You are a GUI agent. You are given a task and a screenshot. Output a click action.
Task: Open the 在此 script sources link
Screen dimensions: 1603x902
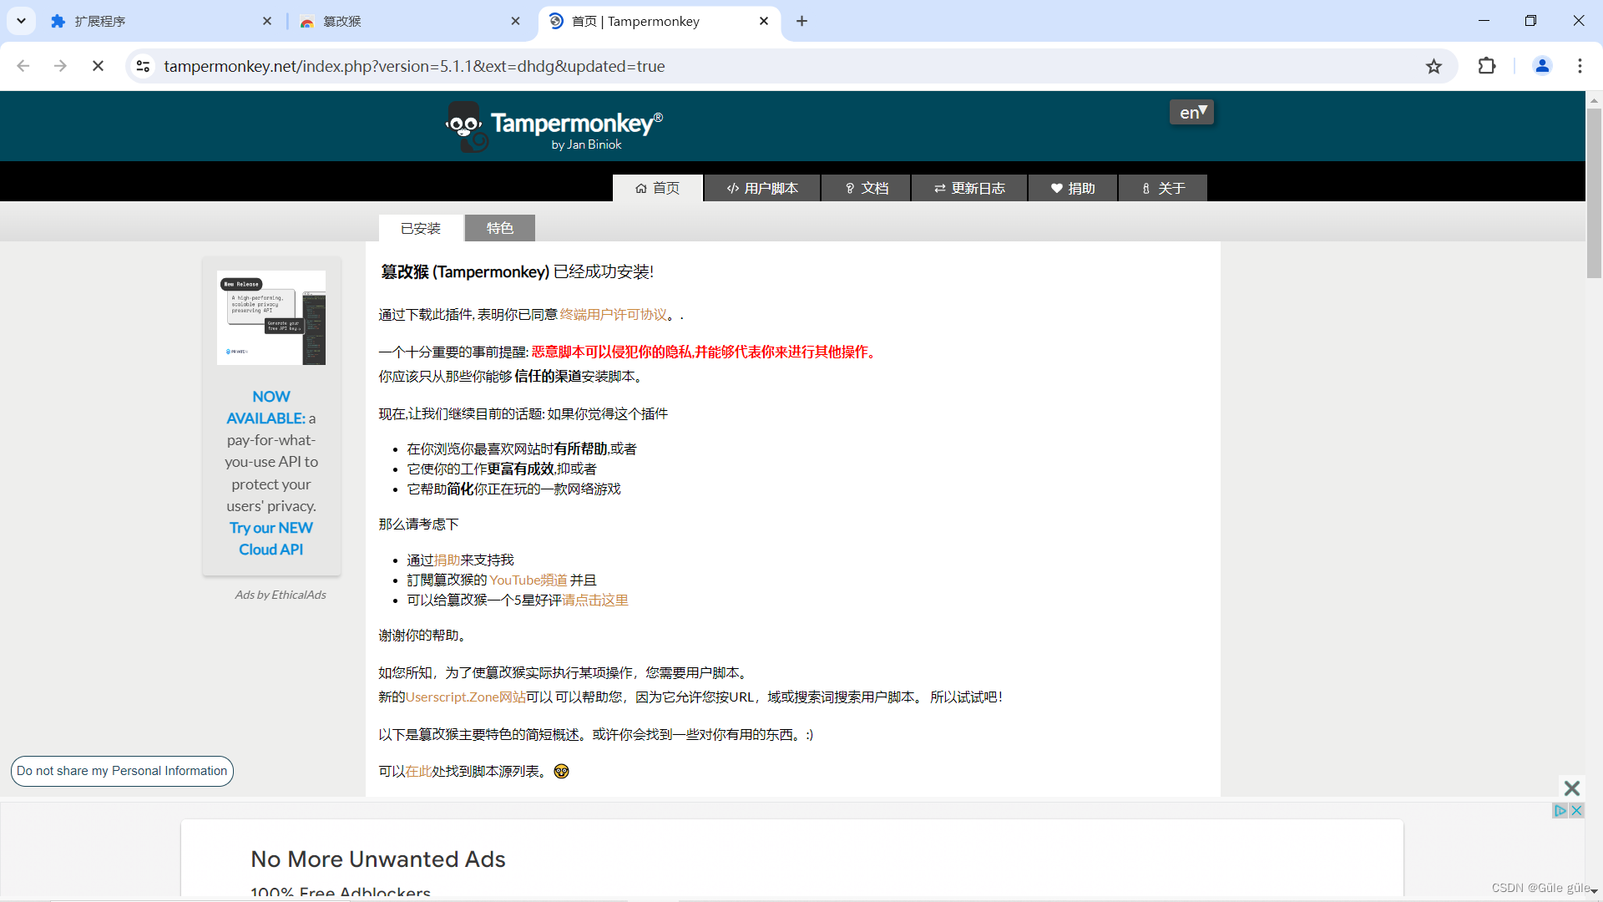(418, 772)
